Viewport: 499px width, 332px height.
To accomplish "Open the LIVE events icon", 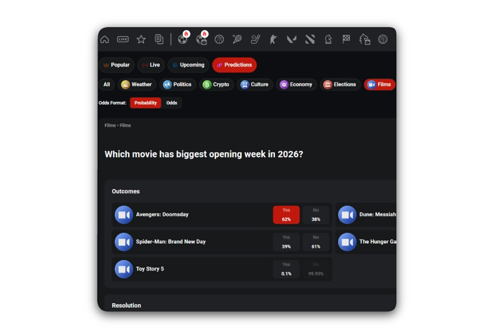I will (123, 39).
